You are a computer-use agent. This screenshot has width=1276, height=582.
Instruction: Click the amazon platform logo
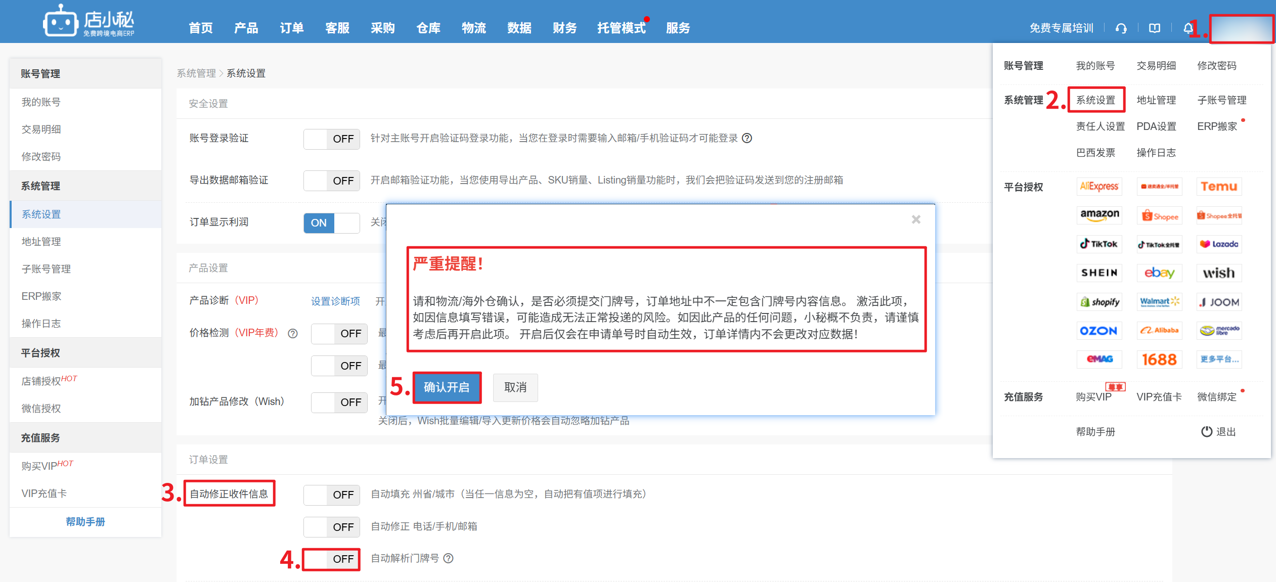1099,215
